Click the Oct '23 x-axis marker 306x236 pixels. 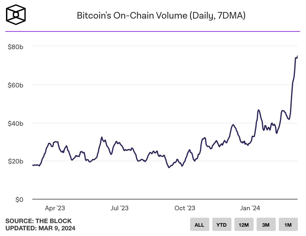point(185,208)
